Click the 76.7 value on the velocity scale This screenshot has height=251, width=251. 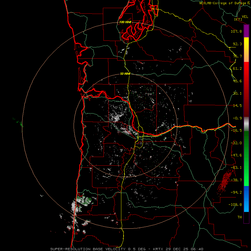(x=237, y=56)
